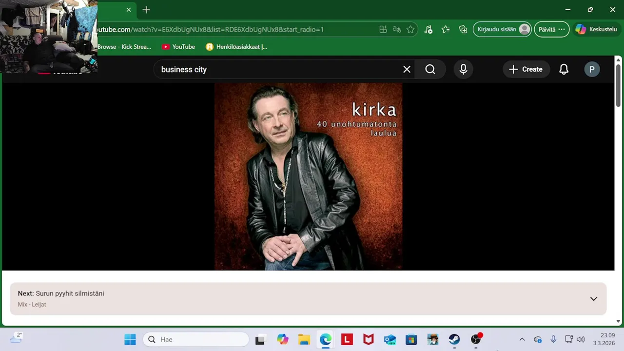The width and height of the screenshot is (624, 351).
Task: Open Microsoft Store from the taskbar
Action: (x=411, y=339)
